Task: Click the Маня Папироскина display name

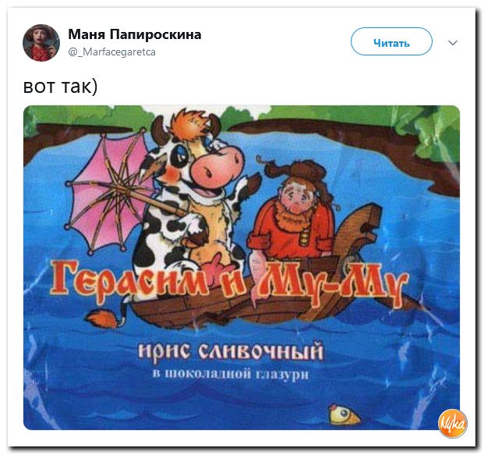Action: tap(135, 34)
